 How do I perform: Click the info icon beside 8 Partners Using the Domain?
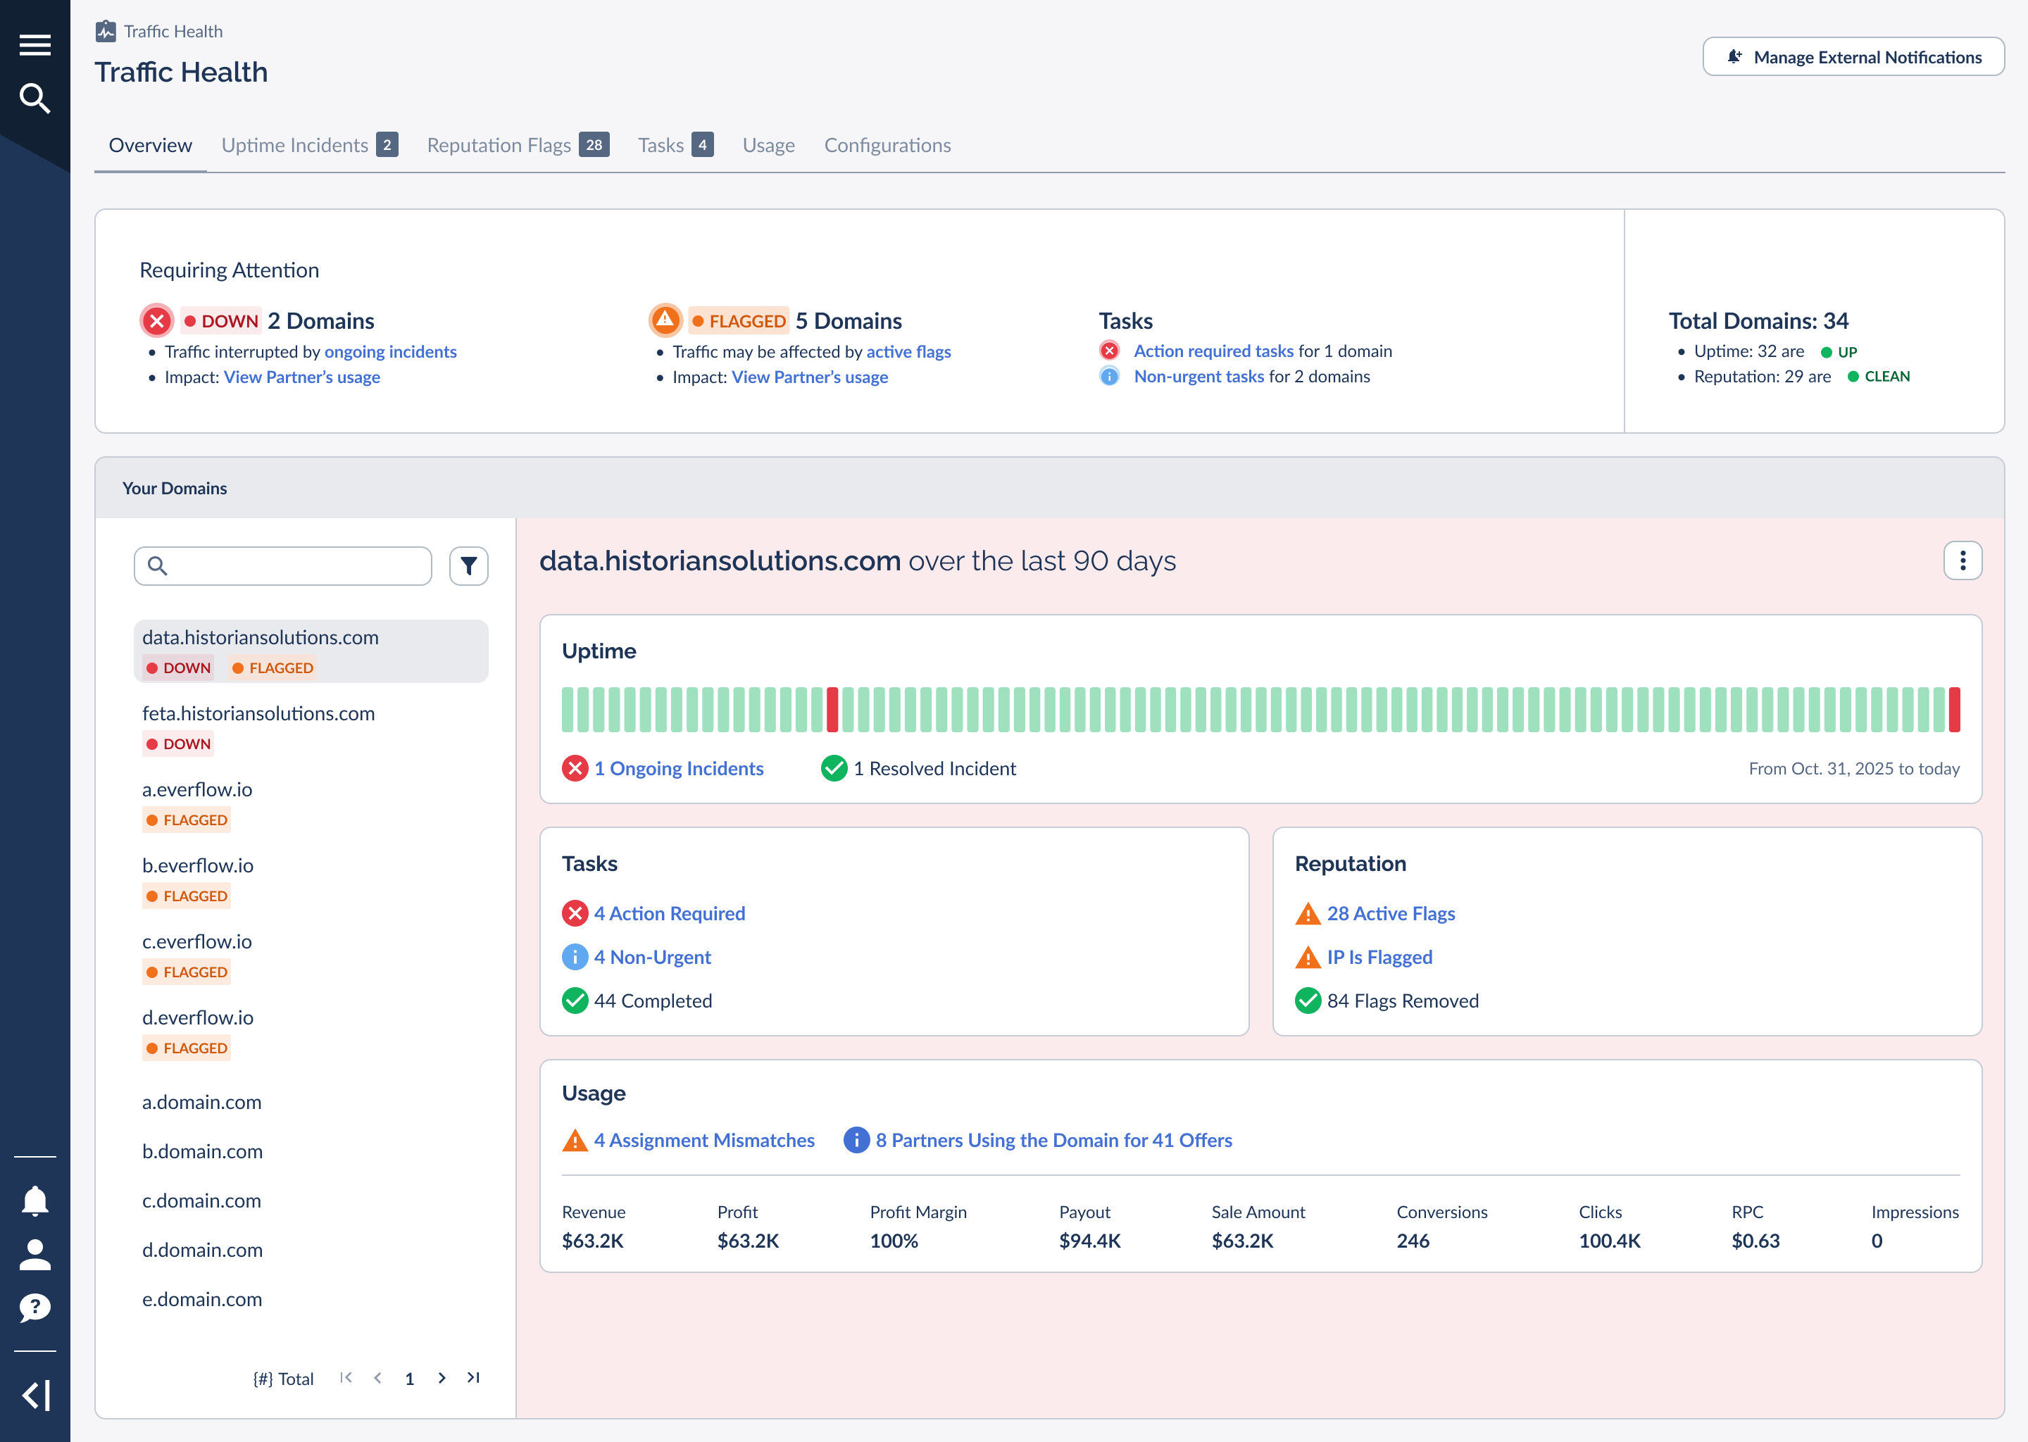857,1139
